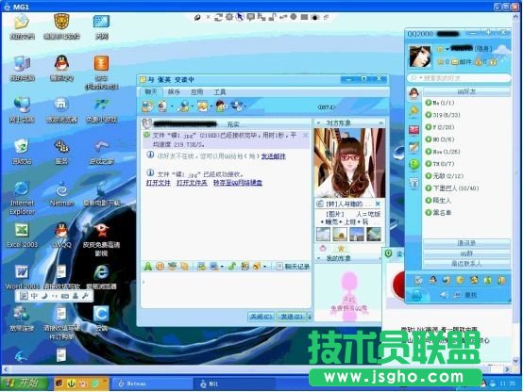Close the [转]人与猪的 feed item

click(378, 204)
